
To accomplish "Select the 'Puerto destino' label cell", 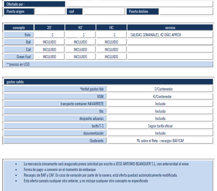I will [x=143, y=12].
